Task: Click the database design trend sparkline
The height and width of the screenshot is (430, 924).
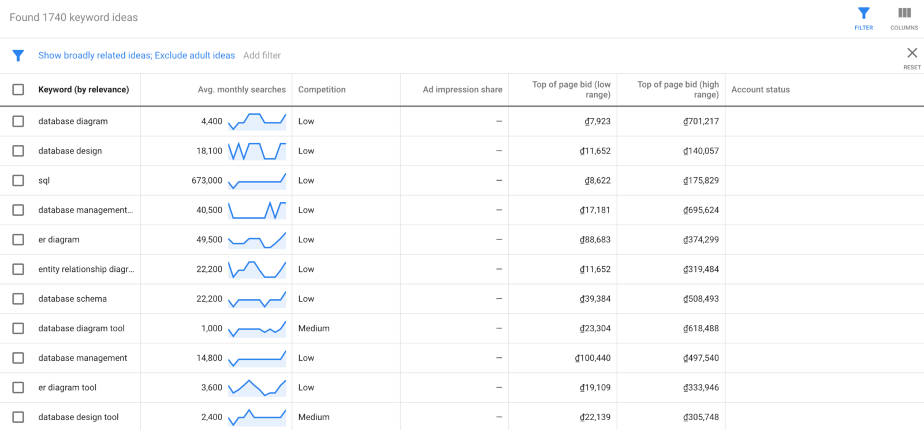Action: point(257,151)
